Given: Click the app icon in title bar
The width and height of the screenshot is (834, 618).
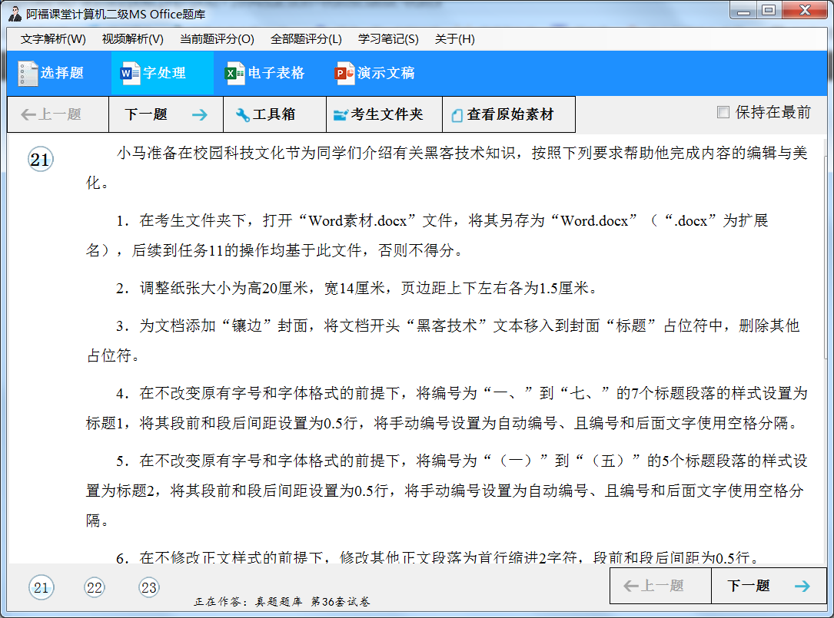Looking at the screenshot, I should [14, 13].
